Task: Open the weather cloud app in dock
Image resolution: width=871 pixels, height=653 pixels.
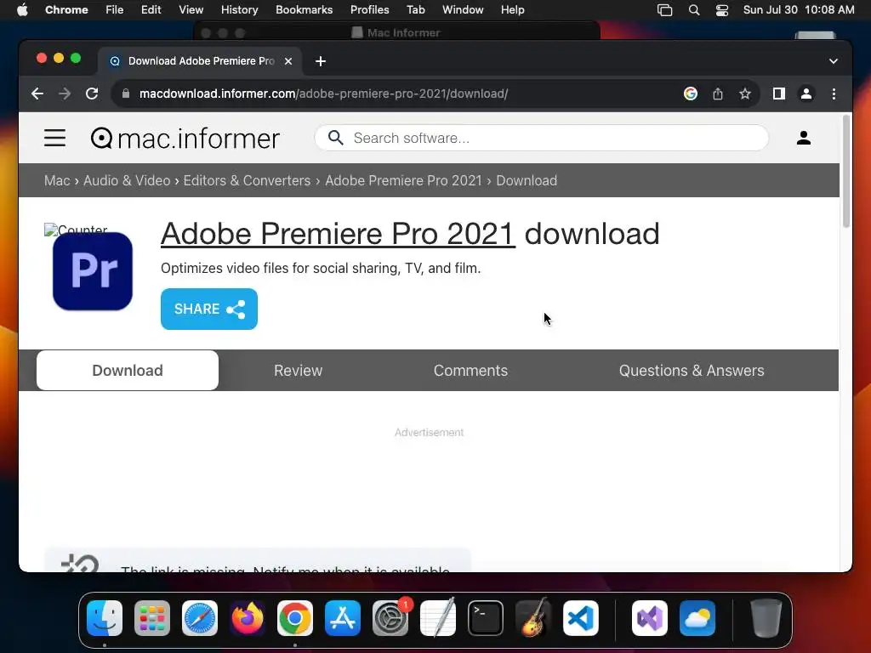Action: click(697, 618)
